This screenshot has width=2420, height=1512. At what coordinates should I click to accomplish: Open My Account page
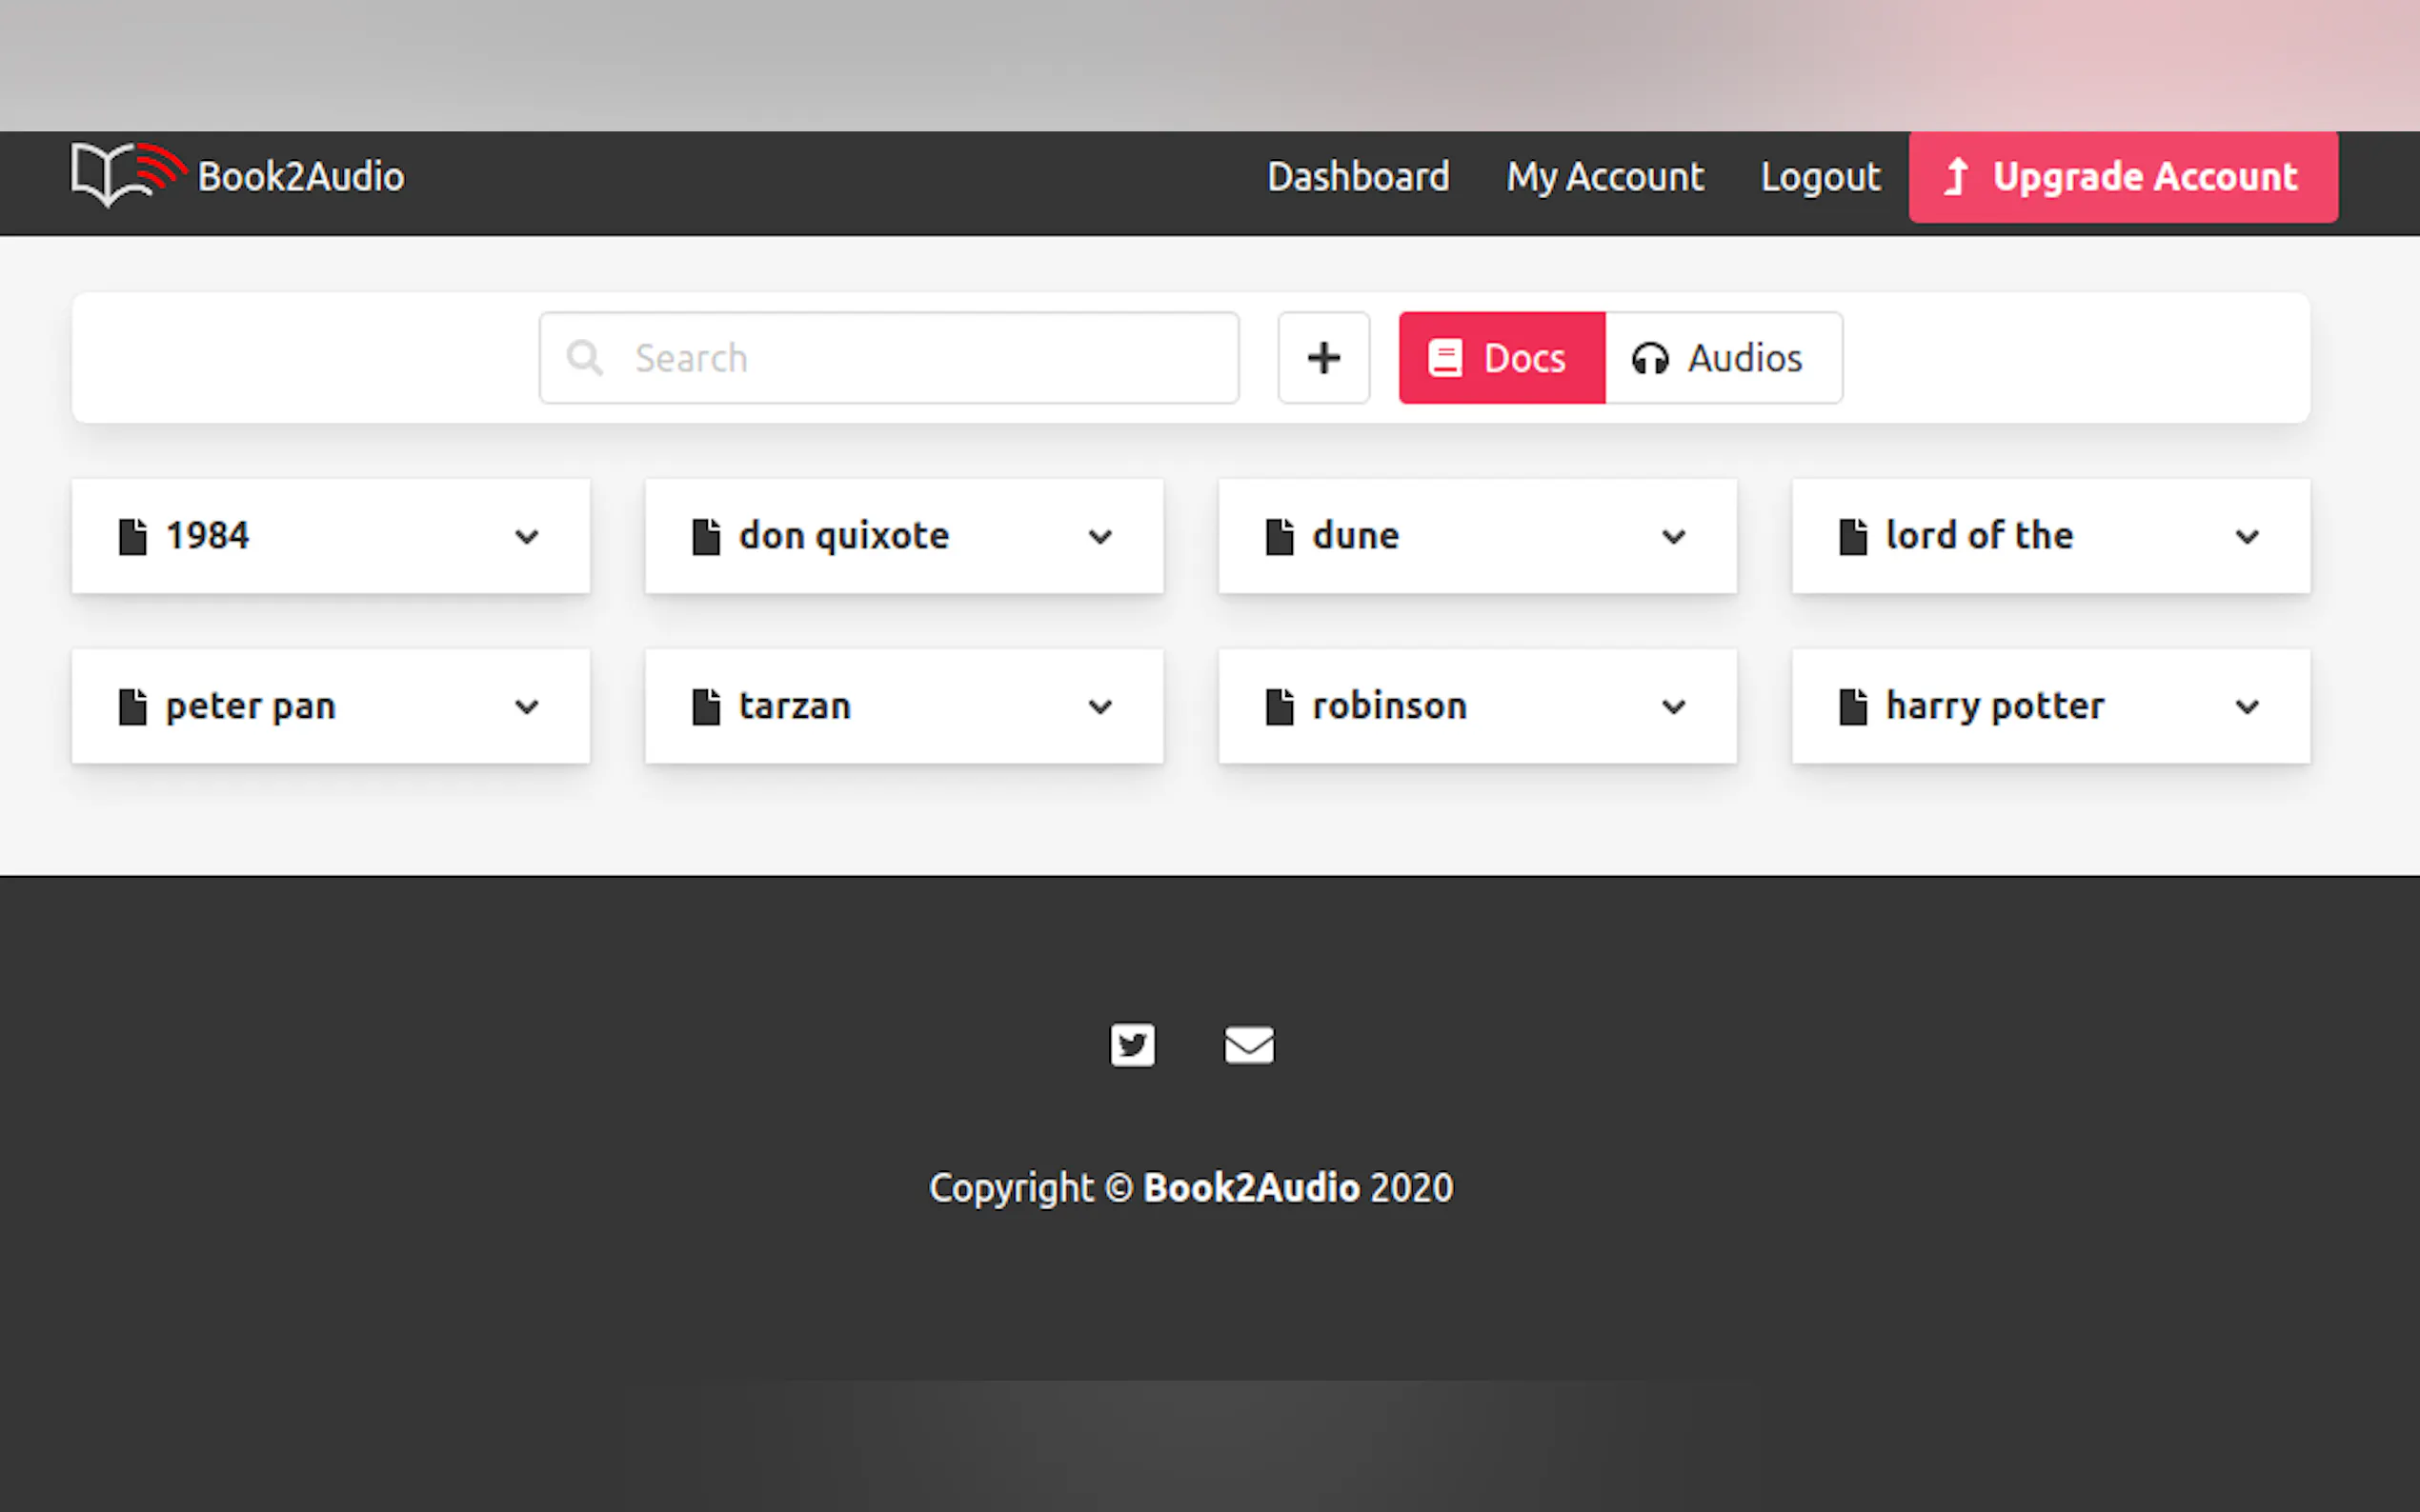pyautogui.click(x=1603, y=177)
